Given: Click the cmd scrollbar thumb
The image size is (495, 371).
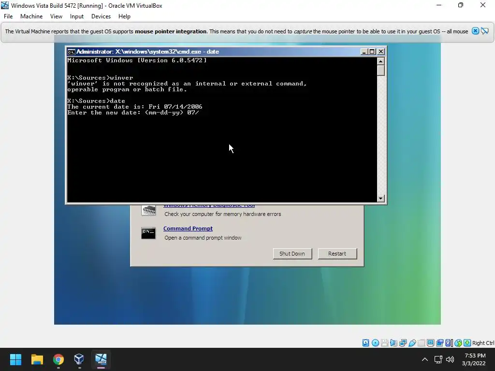Looking at the screenshot, I should [381, 71].
